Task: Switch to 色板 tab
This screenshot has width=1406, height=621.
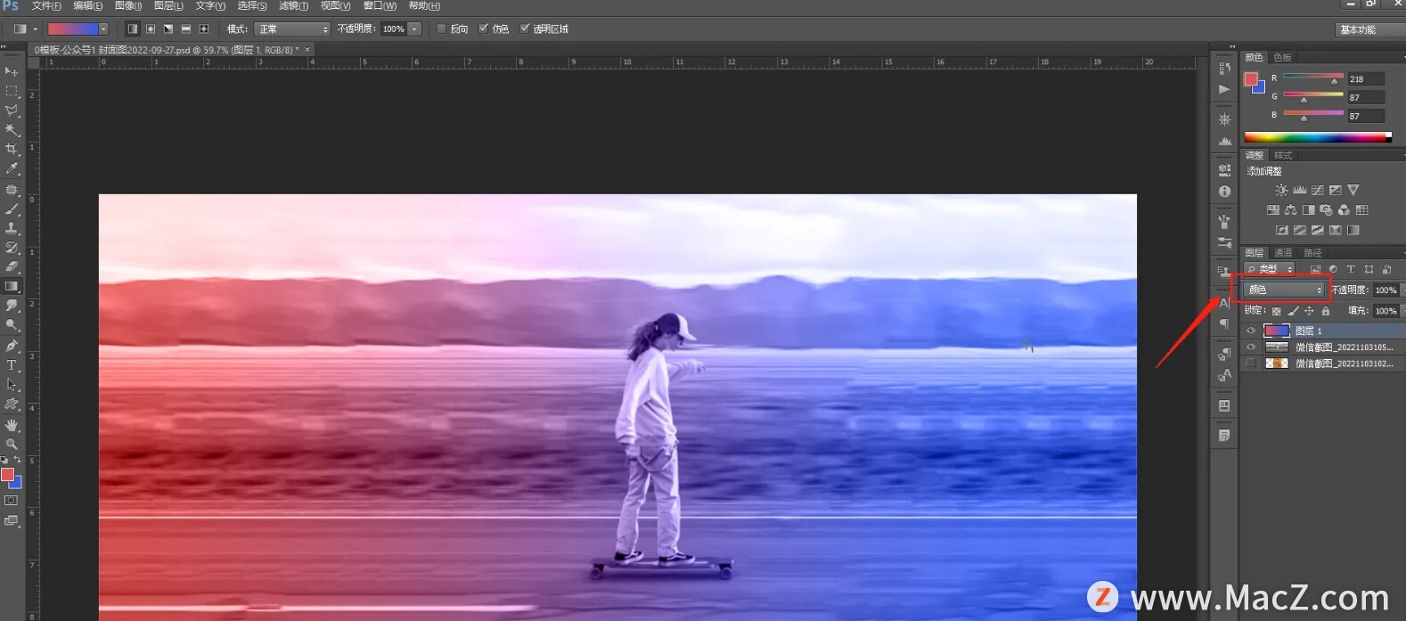Action: pyautogui.click(x=1282, y=57)
